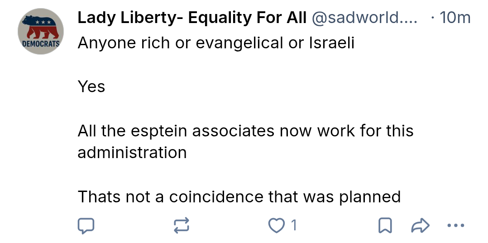
Task: Open the post's 10m timestamp link
Action: coord(455,18)
